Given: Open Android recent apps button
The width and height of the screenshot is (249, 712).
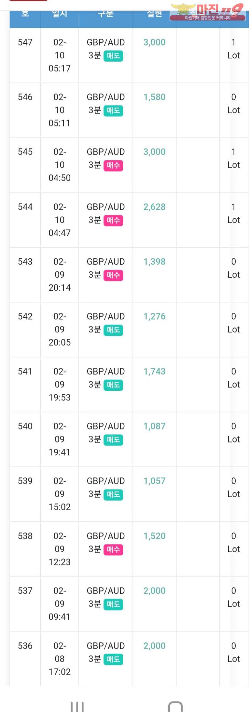Looking at the screenshot, I should click(77, 706).
